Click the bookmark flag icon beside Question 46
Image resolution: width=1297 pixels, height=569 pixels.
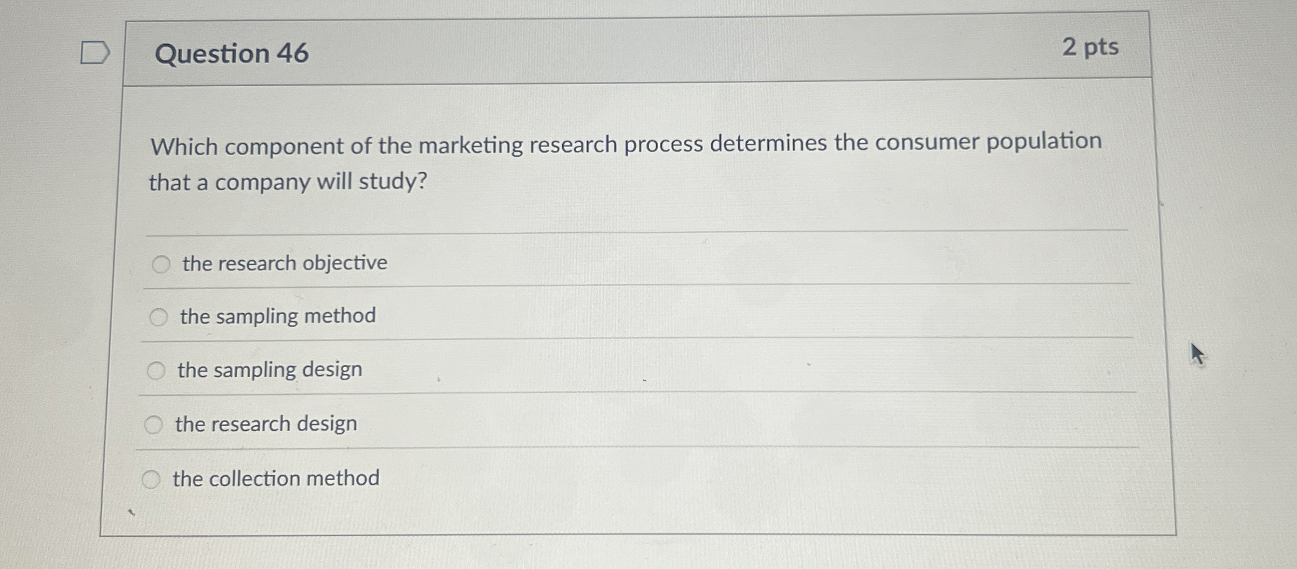coord(95,53)
